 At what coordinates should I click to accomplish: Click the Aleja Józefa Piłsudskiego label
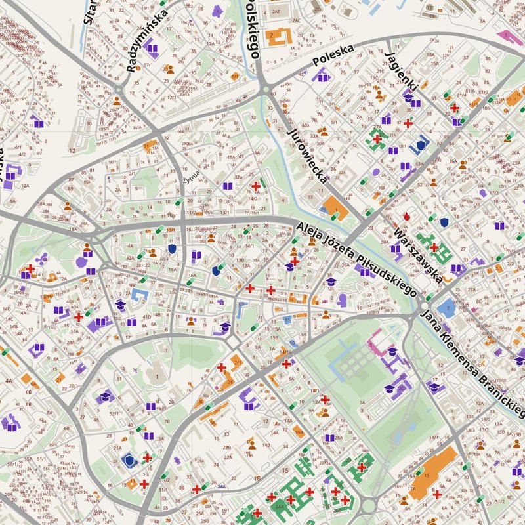coord(357,259)
